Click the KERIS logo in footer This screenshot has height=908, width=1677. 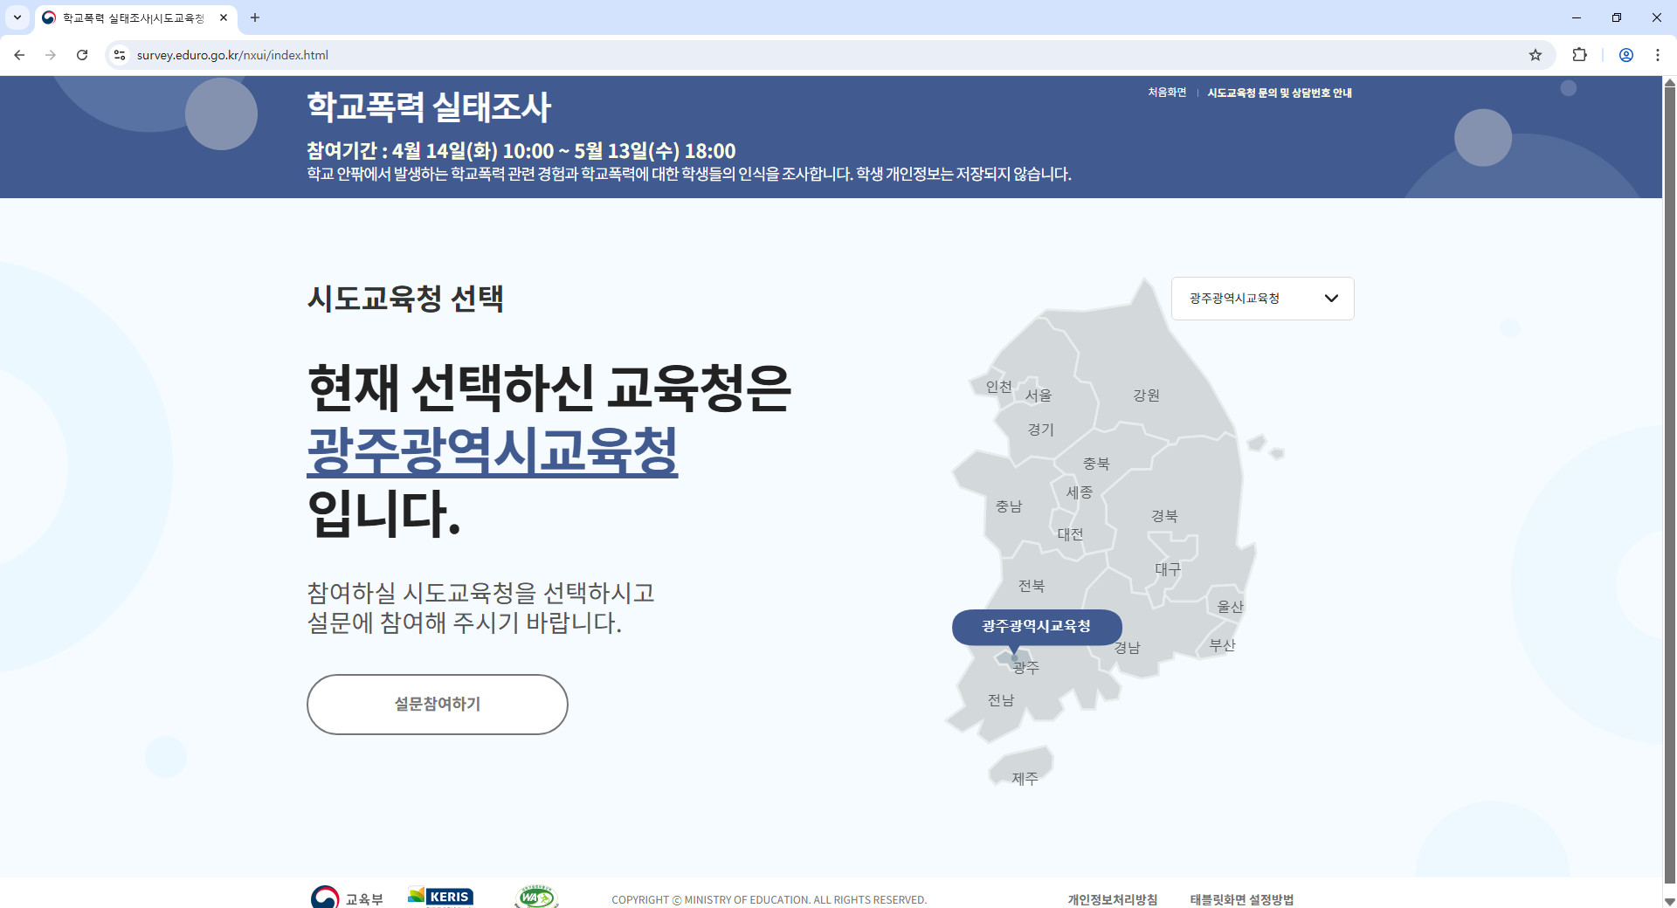pyautogui.click(x=440, y=897)
